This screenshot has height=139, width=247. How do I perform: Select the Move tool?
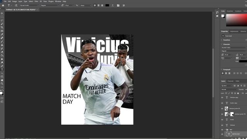(2, 14)
